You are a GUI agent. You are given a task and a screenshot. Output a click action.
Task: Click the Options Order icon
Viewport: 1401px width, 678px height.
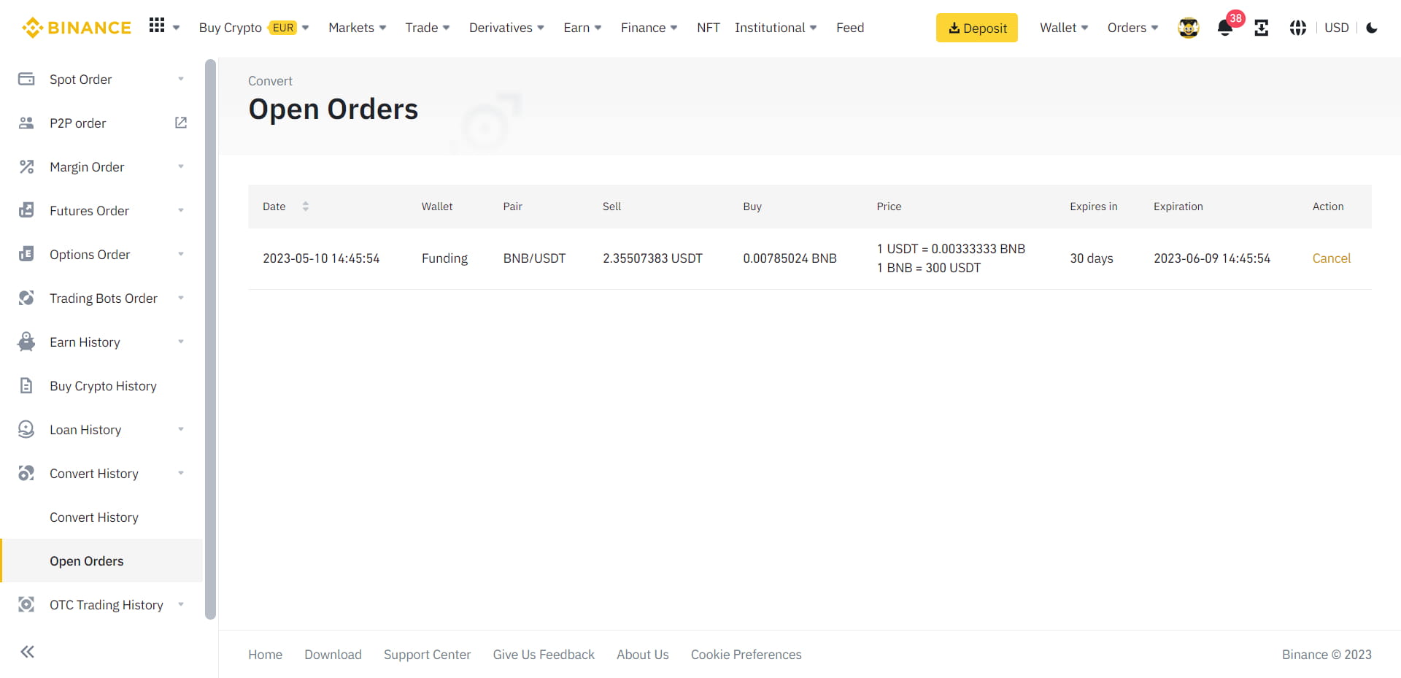[26, 254]
